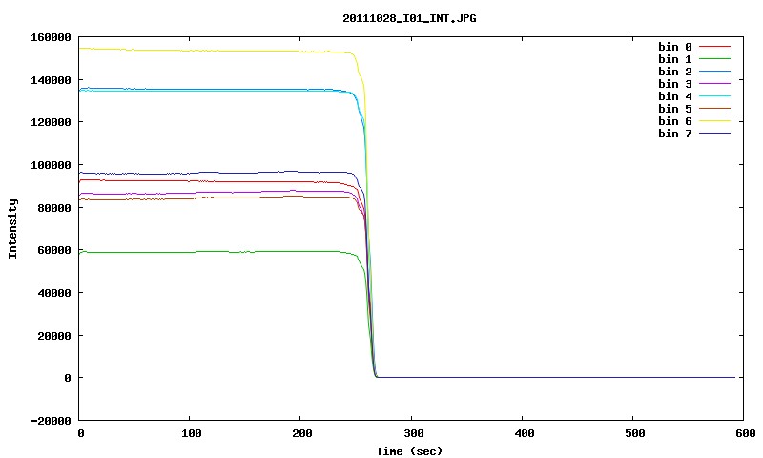The height and width of the screenshot is (458, 763).
Task: Click the 'bin 3' legend label
Action: coord(675,84)
